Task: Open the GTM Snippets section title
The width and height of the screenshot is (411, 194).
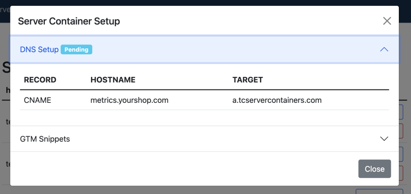Action: [x=45, y=139]
